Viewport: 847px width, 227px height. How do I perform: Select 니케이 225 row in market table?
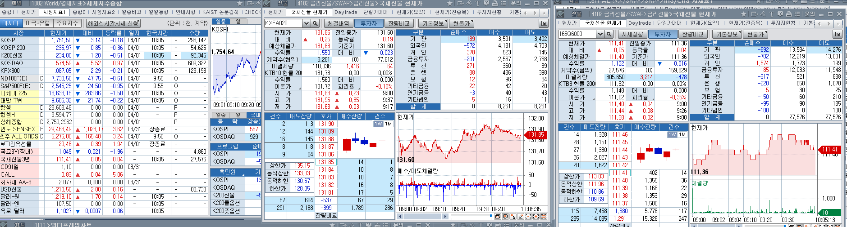coord(104,93)
